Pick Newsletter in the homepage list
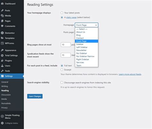152x129 pixels. coord(87,50)
